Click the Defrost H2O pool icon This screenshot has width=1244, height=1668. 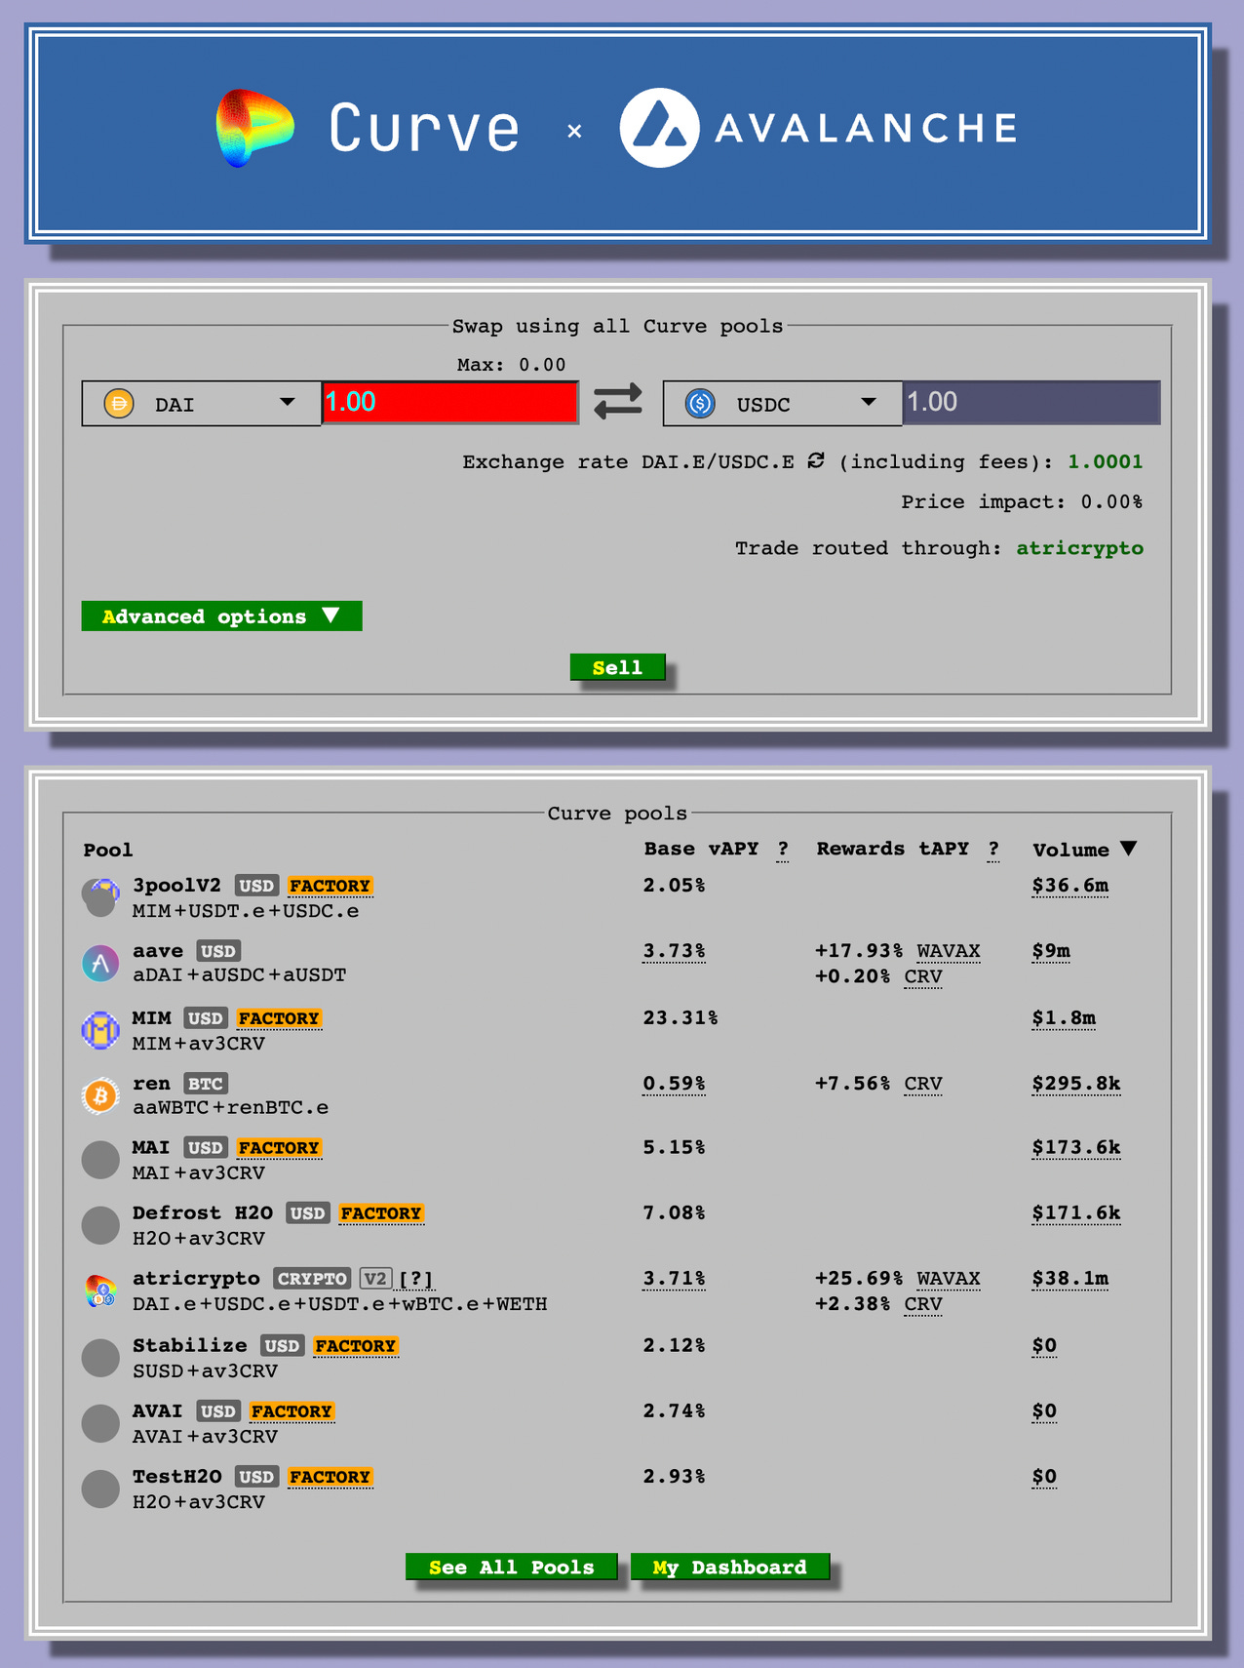100,1225
